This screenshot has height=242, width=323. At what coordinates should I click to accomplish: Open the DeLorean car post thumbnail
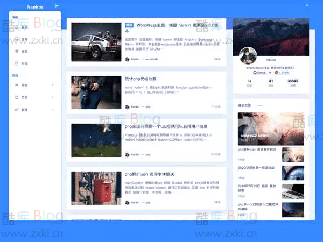(x=96, y=42)
